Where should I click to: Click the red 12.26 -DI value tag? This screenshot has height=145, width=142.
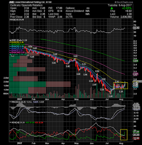tap(136, 138)
